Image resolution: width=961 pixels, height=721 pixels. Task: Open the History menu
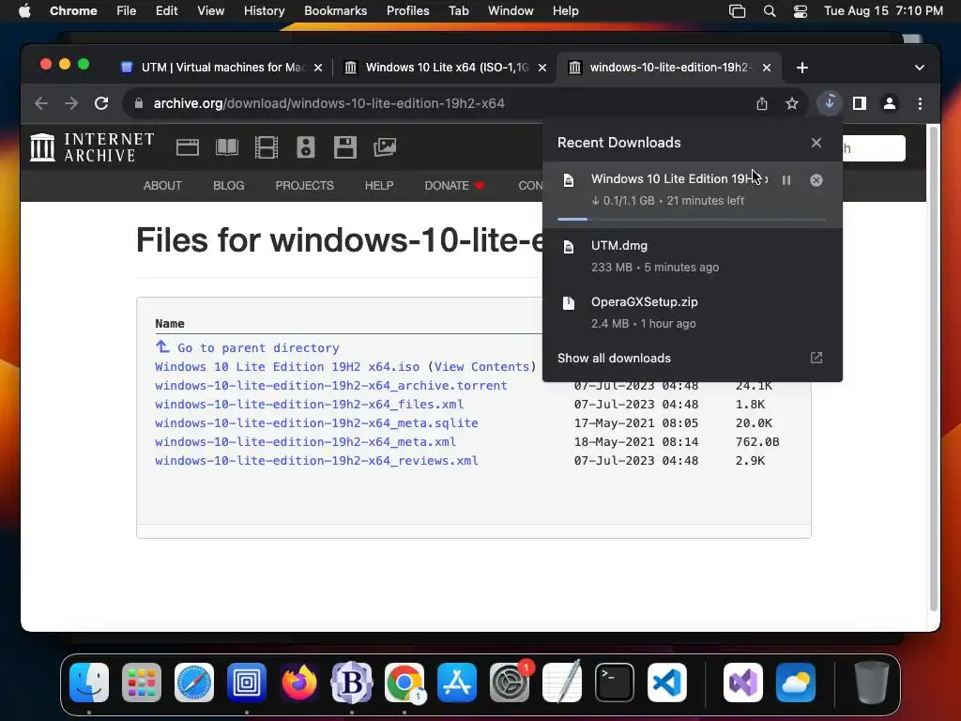264,11
